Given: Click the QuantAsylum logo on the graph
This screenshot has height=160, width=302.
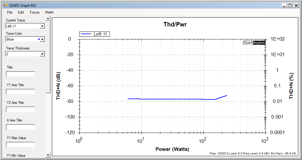Looking at the screenshot, I should pos(254,43).
